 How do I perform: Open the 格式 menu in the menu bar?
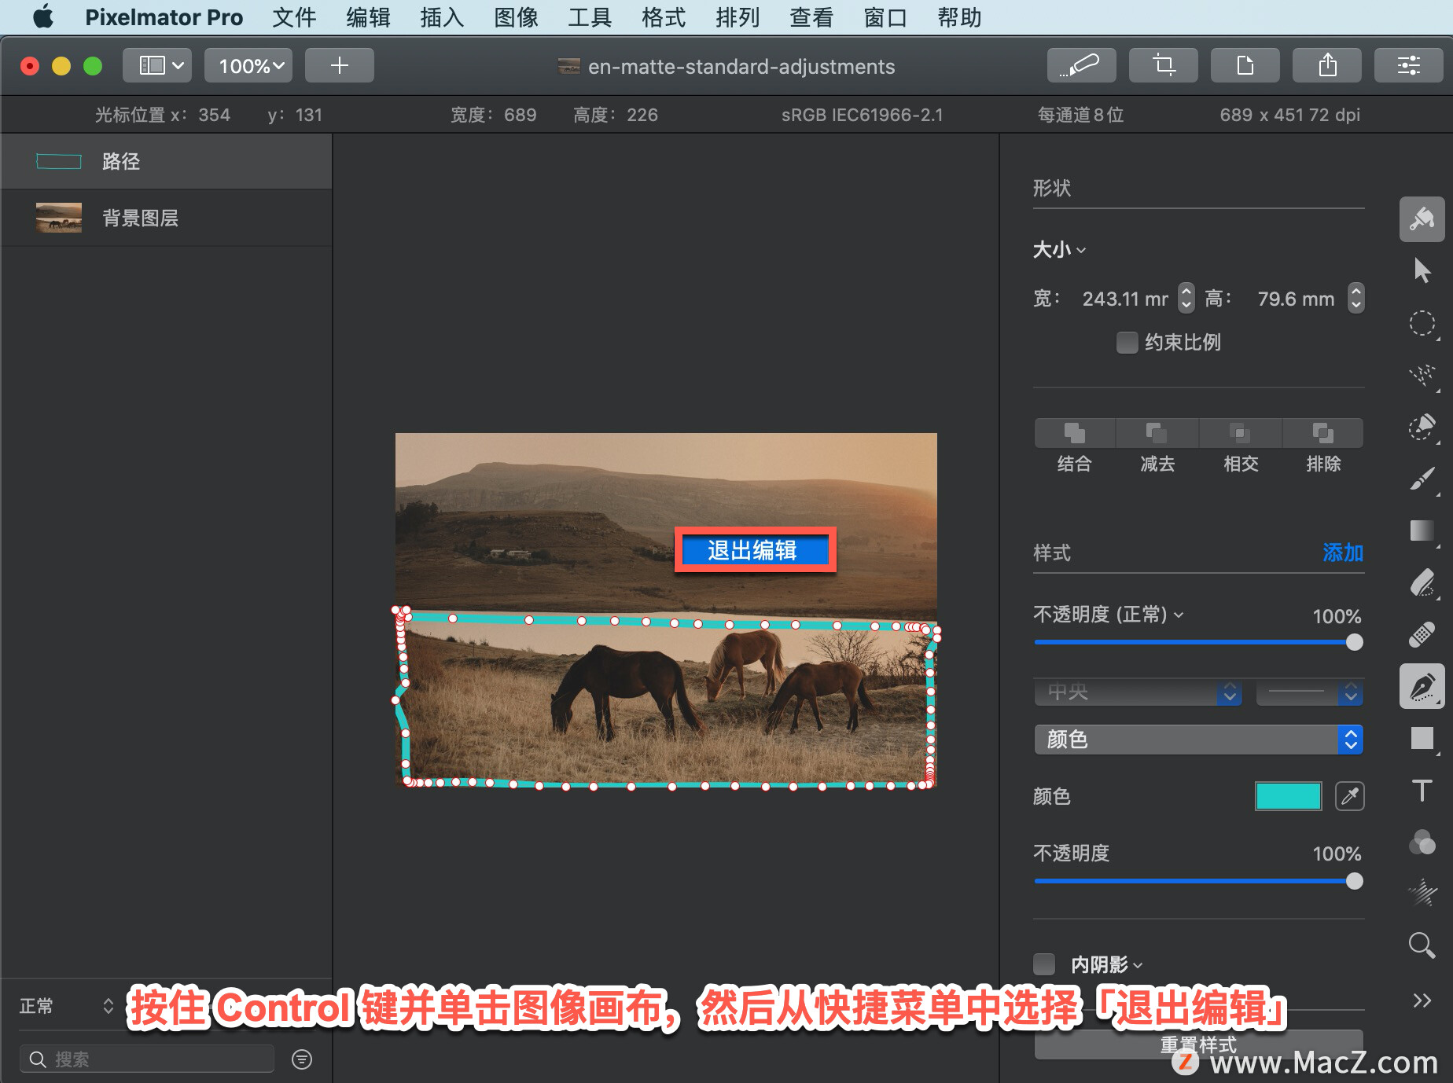pyautogui.click(x=661, y=17)
